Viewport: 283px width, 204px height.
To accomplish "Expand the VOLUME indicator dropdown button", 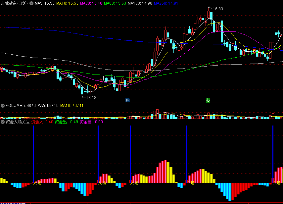I will point(3,106).
